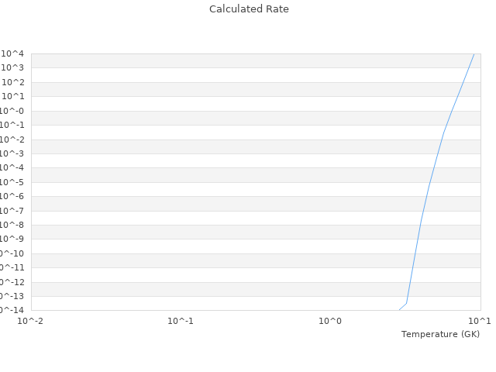496x372 pixels.
Task: Select the y-axis 10^-3 tick label
Action: [12, 153]
